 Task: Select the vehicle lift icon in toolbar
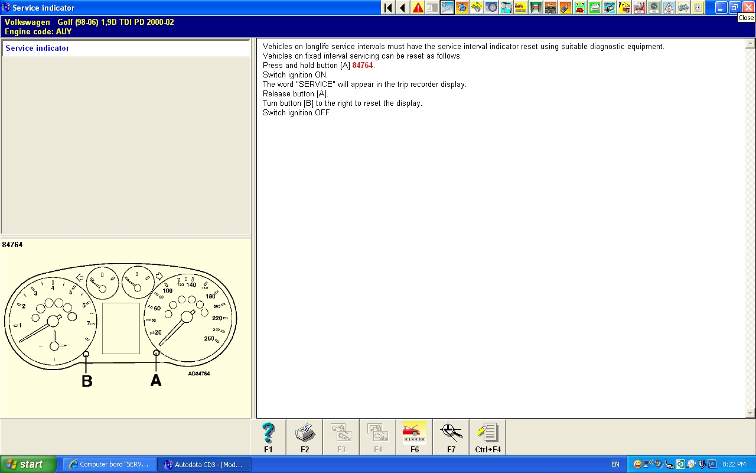point(536,8)
